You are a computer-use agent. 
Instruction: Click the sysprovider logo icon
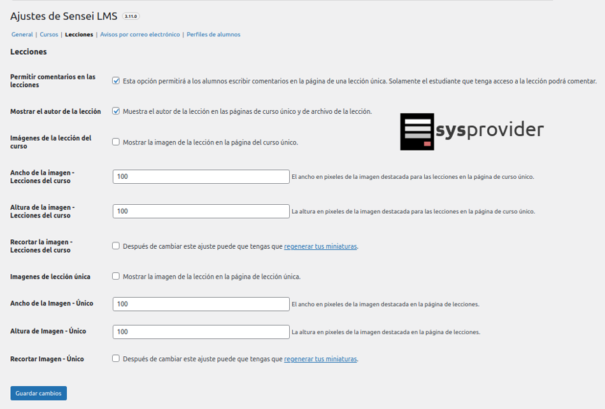coord(417,132)
